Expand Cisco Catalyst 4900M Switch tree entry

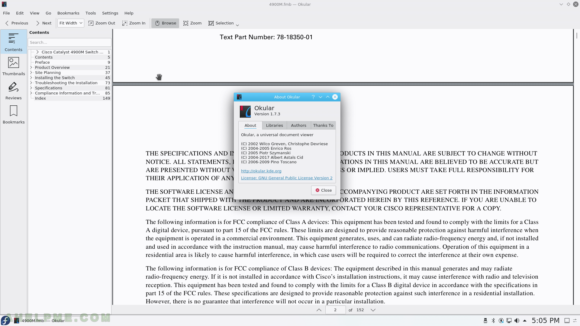pyautogui.click(x=37, y=52)
